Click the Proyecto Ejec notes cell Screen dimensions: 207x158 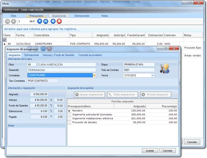click(193, 48)
